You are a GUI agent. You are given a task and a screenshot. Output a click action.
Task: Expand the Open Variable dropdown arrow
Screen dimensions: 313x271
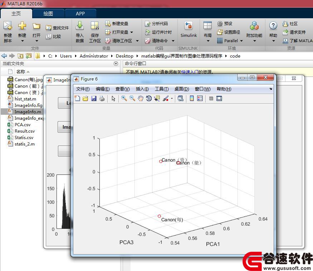point(132,32)
